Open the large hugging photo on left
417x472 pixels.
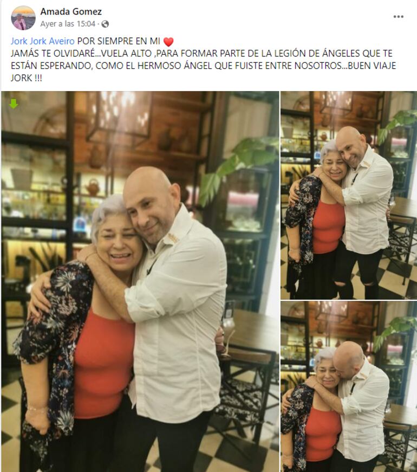click(140, 281)
